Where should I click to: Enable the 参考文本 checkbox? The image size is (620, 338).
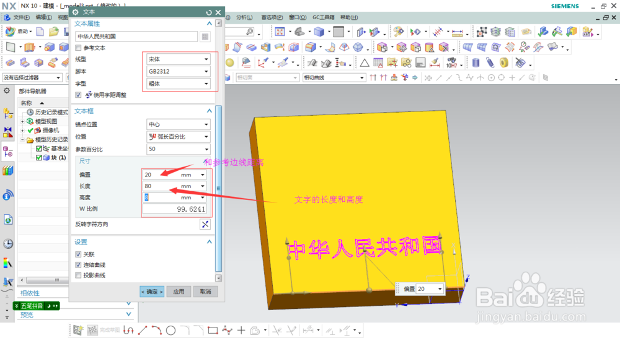click(78, 48)
